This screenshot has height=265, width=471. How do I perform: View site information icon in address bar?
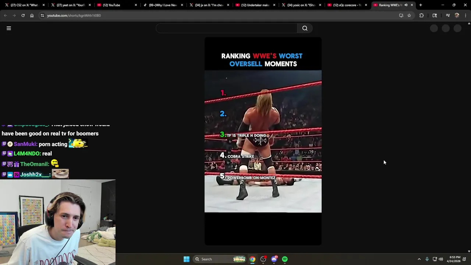coord(42,15)
